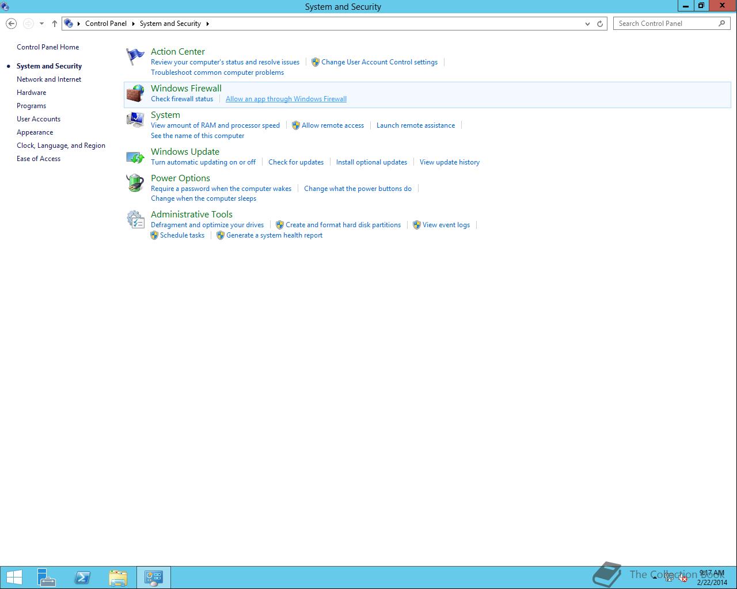Open the Administrative Tools gear icon
The width and height of the screenshot is (737, 589).
tap(135, 219)
